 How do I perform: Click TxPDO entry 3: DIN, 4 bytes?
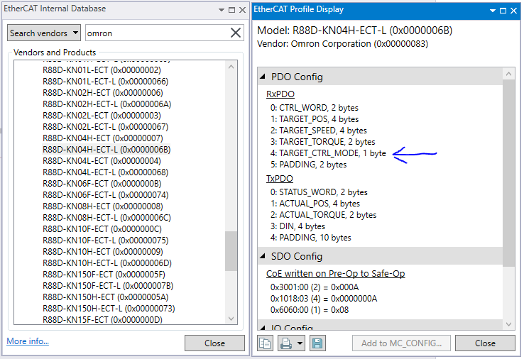298,226
